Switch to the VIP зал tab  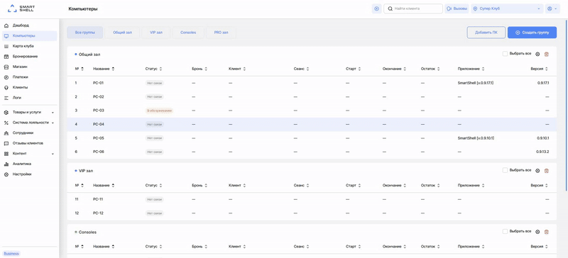pos(156,33)
